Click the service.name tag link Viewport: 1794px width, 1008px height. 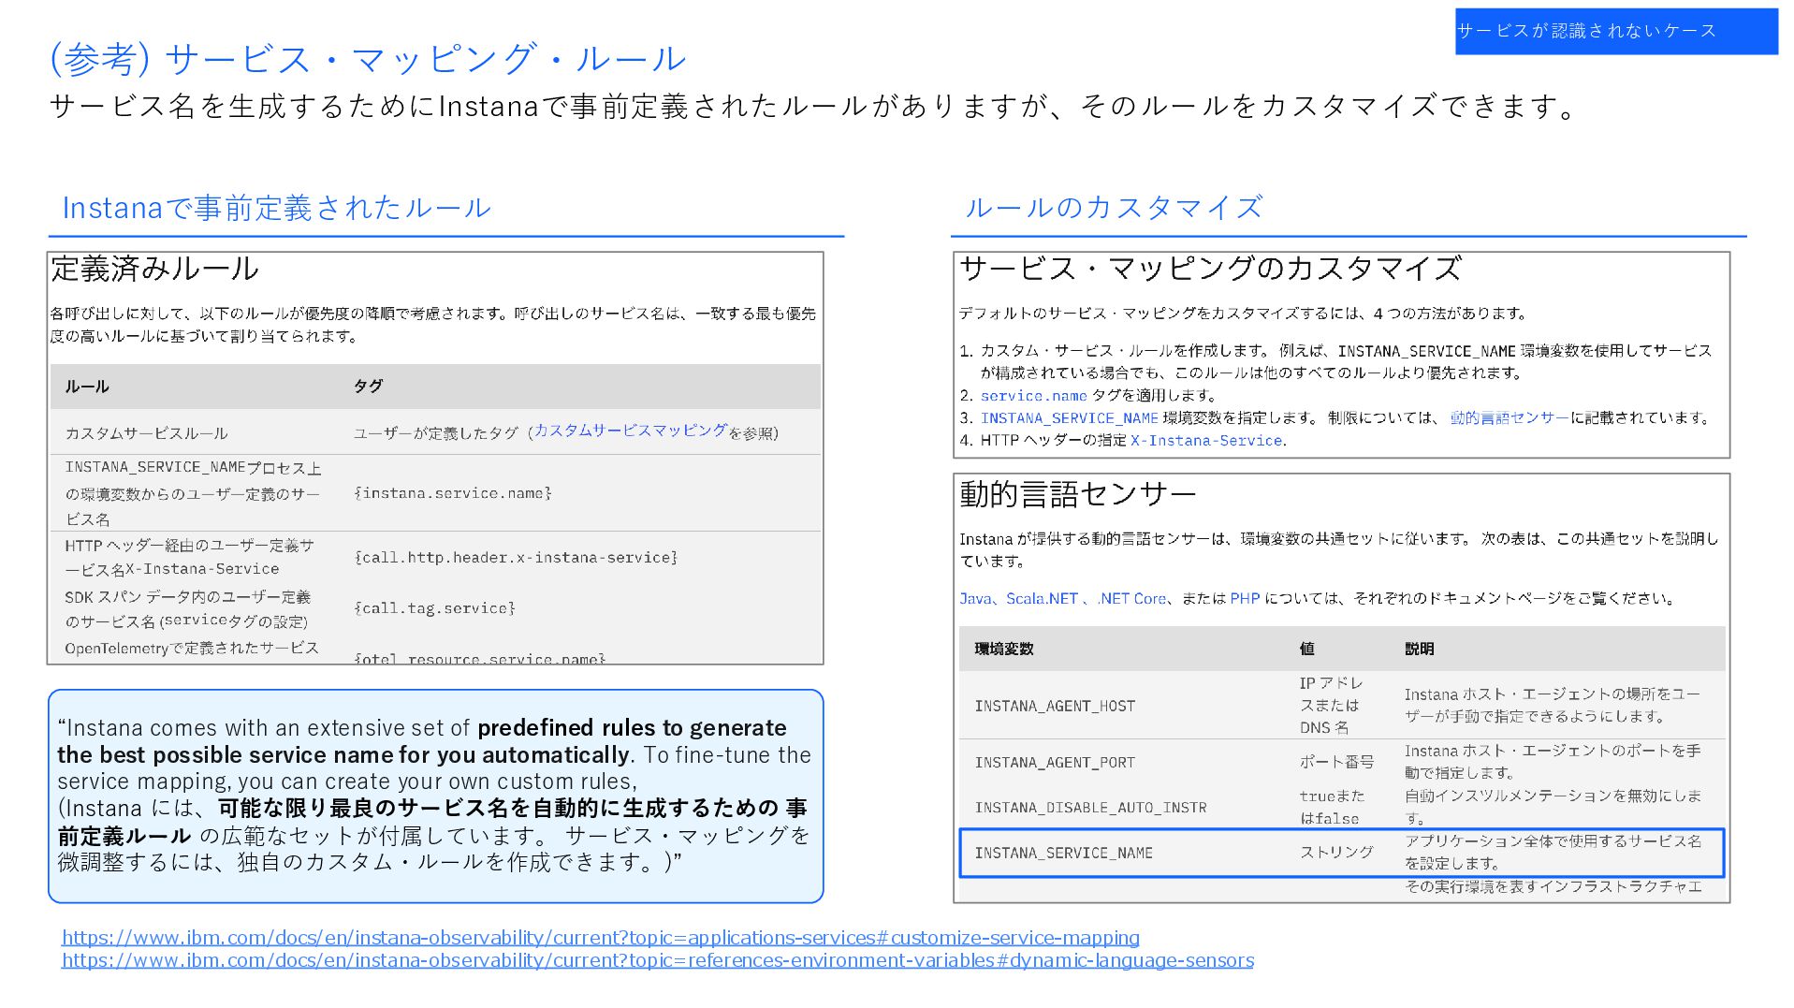(x=1033, y=396)
